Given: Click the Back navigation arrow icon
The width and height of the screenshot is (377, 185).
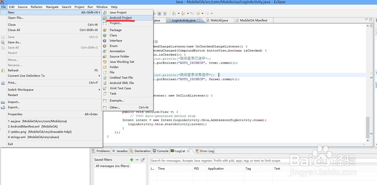Looking at the screenshot, I should tap(198, 14).
